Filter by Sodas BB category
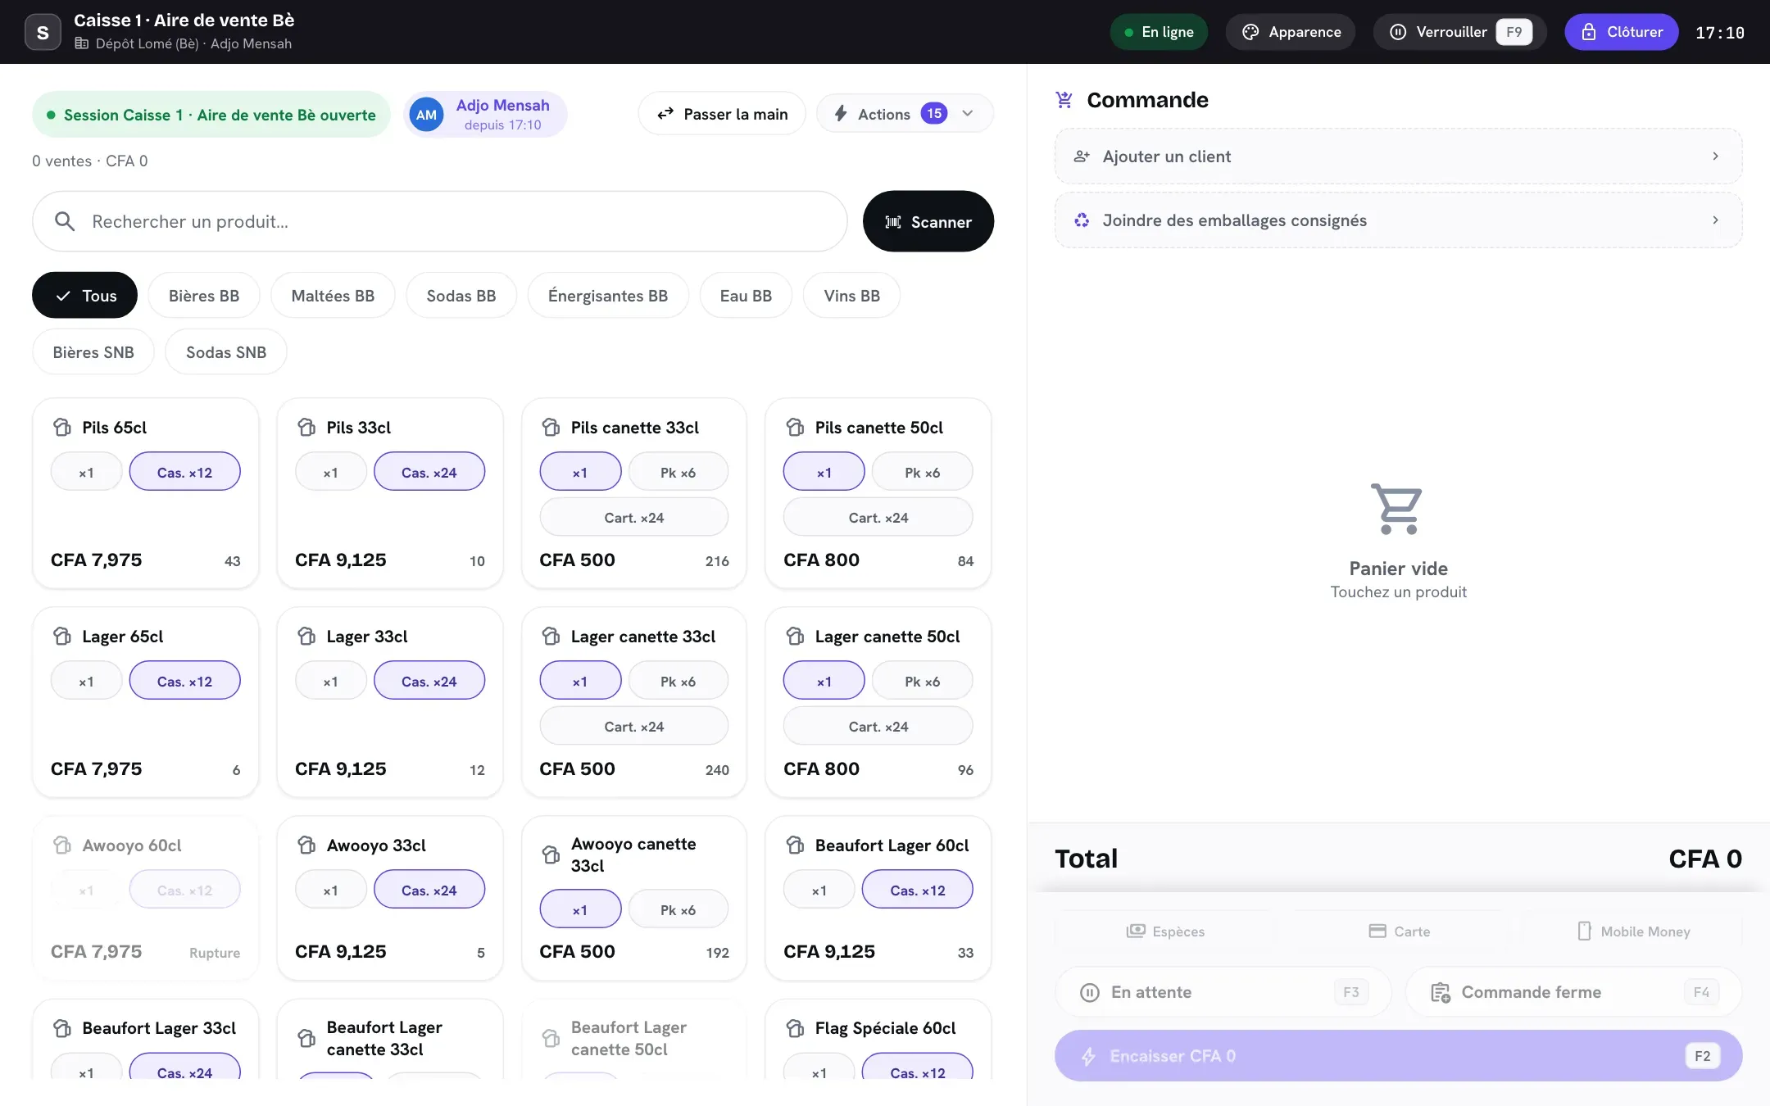Image resolution: width=1770 pixels, height=1106 pixels. (461, 295)
